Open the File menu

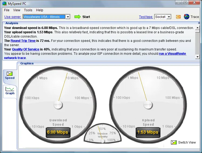[7, 10]
